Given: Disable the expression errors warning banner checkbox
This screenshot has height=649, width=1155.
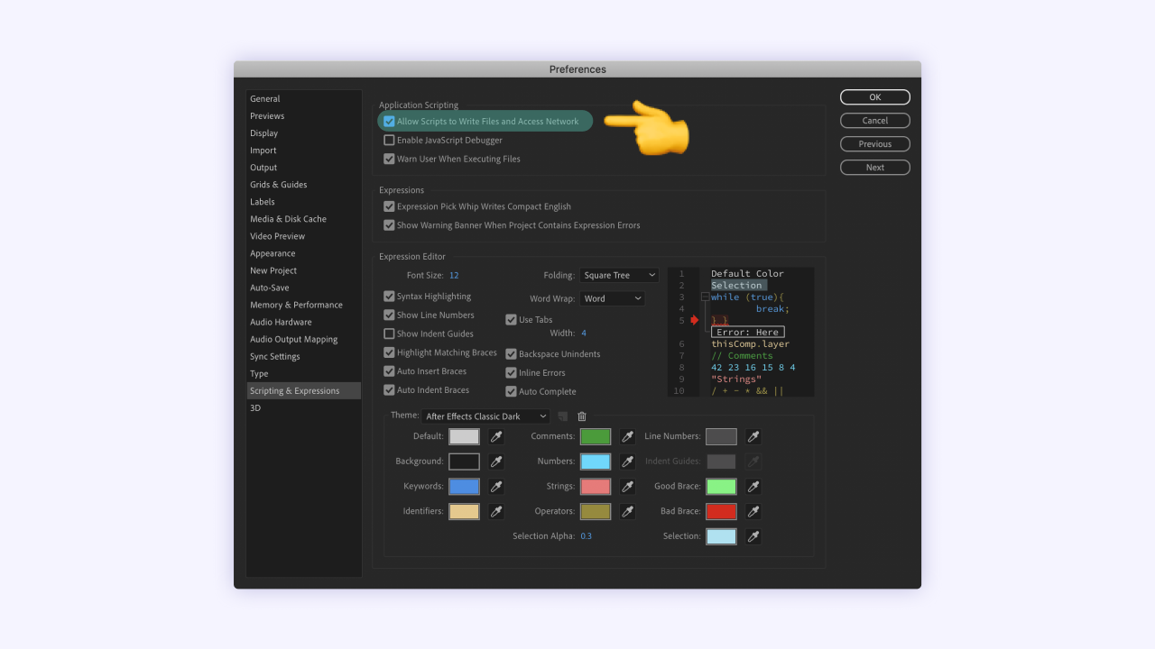Looking at the screenshot, I should point(389,225).
